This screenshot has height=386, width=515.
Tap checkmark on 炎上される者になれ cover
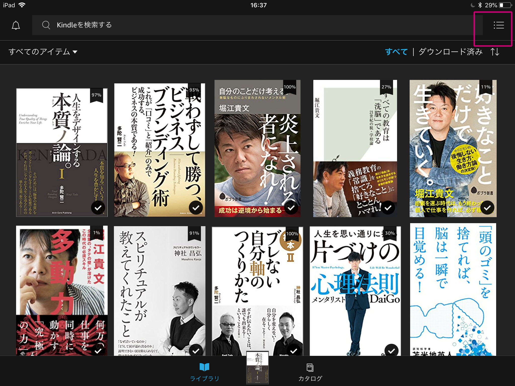click(291, 208)
